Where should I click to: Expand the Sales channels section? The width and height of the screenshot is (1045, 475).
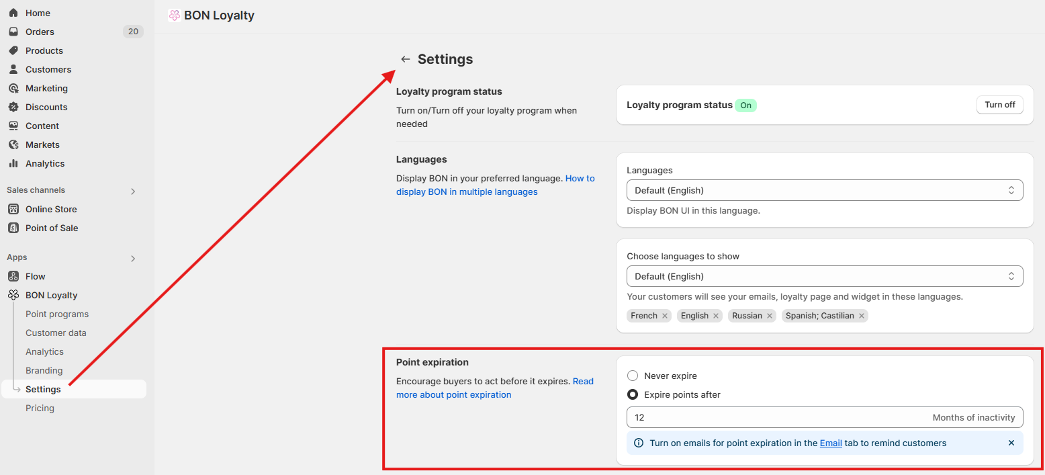[133, 191]
